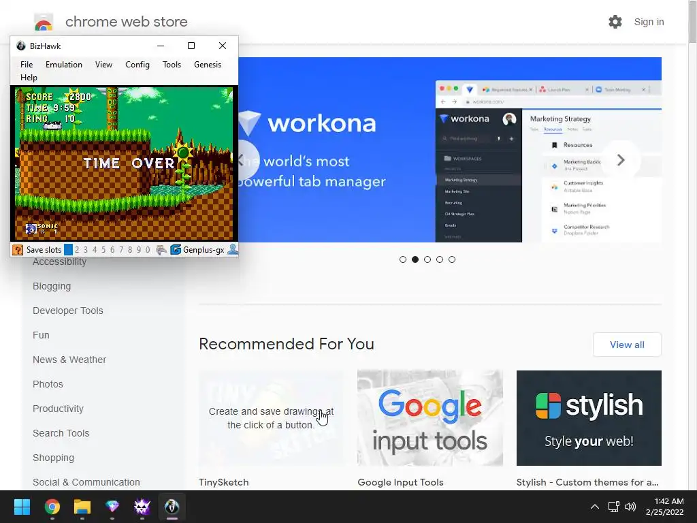Select save slot 7 in BizHawk

[x=121, y=250]
